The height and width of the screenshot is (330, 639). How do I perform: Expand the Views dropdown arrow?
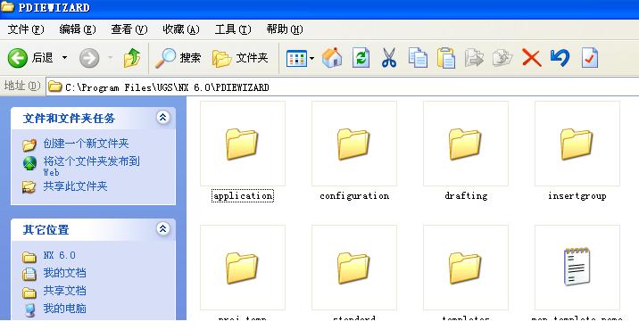coord(311,59)
